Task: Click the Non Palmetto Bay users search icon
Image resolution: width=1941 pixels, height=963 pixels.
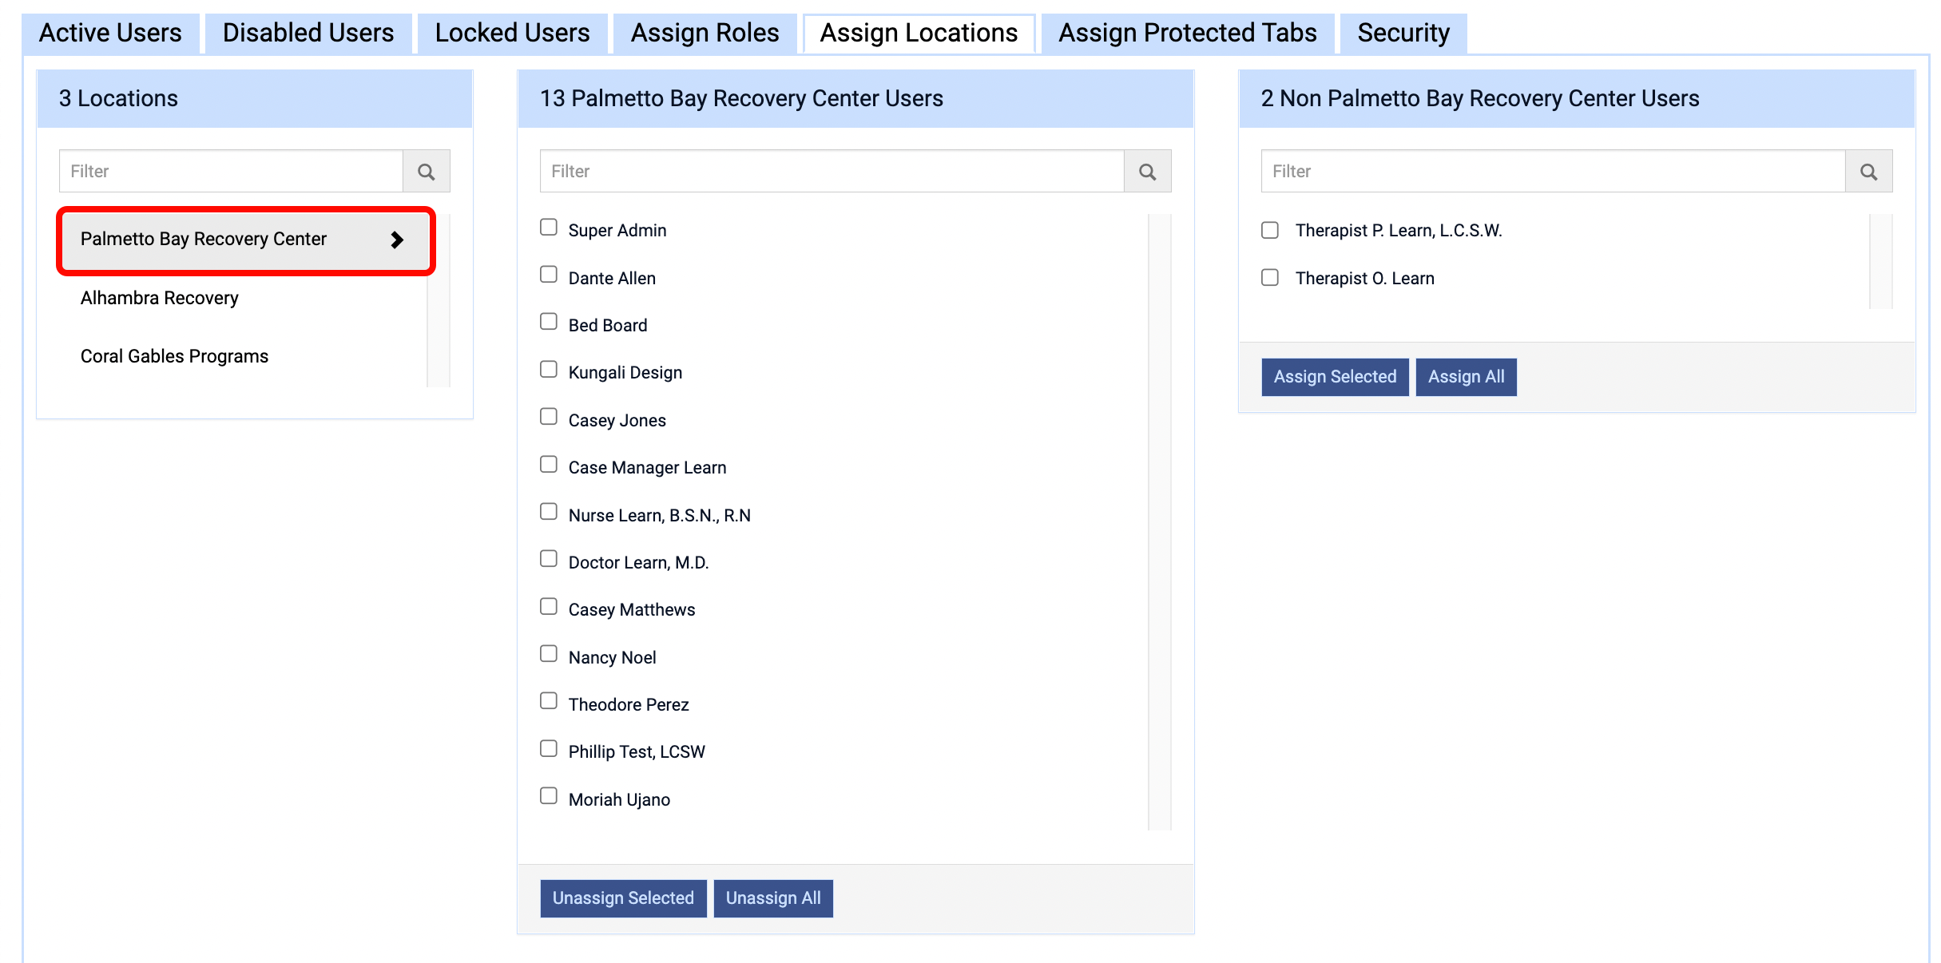Action: (1868, 171)
